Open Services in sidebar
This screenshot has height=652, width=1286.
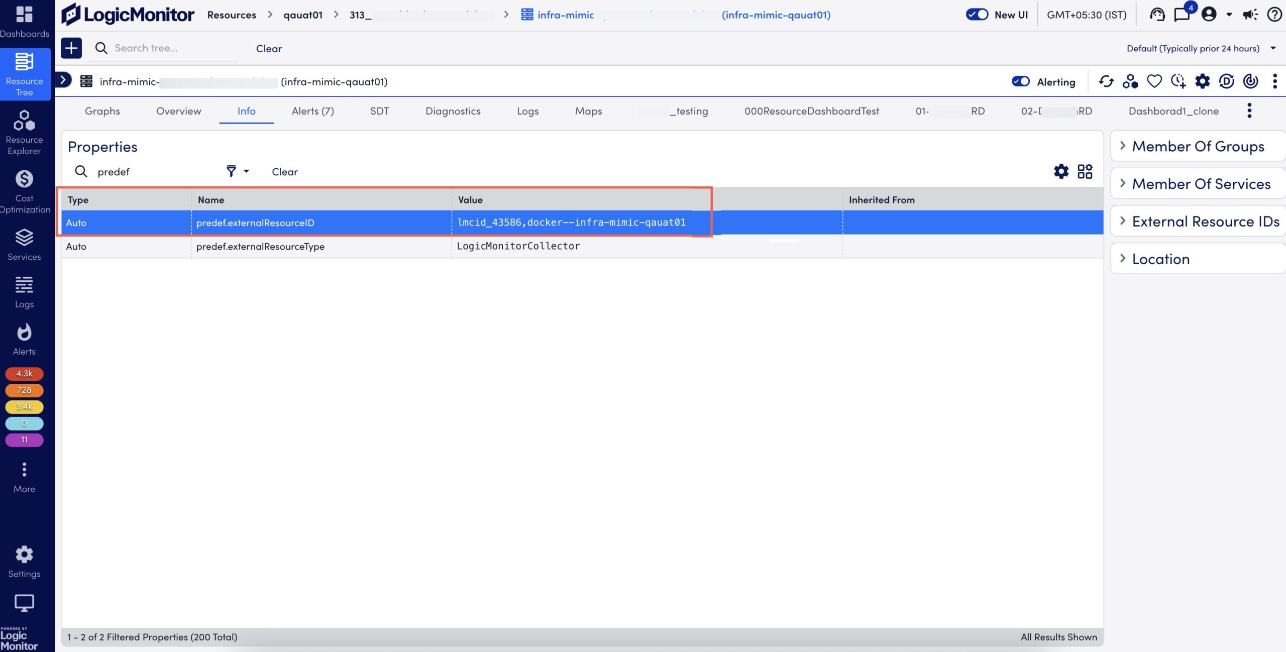24,245
